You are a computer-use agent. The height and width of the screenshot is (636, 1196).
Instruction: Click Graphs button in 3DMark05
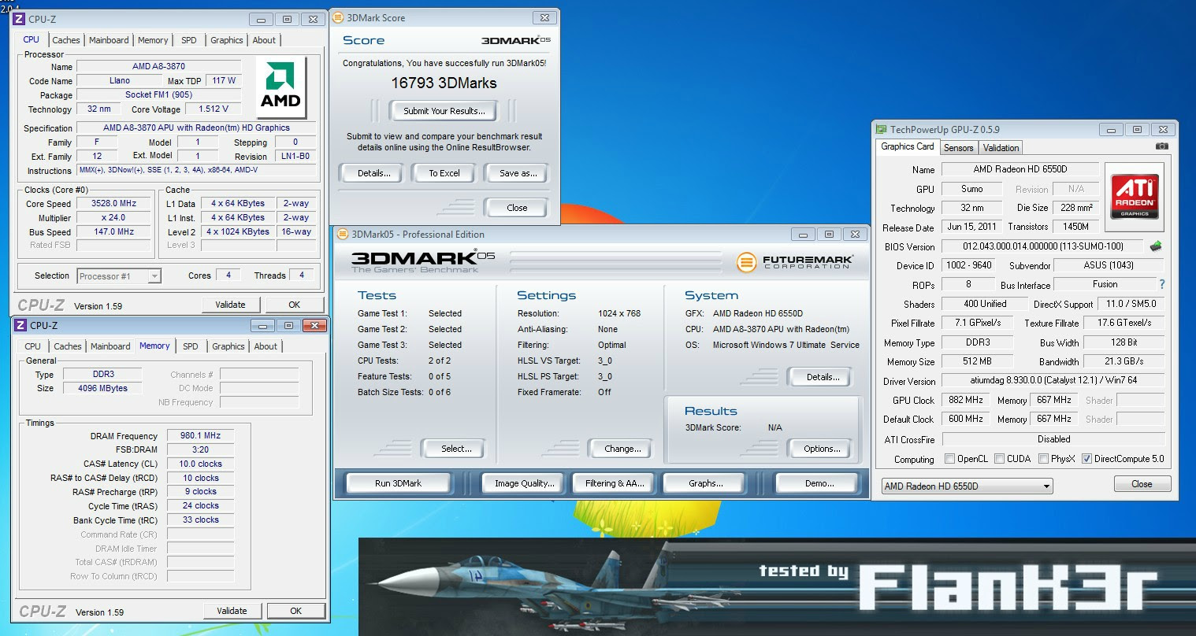pyautogui.click(x=706, y=483)
